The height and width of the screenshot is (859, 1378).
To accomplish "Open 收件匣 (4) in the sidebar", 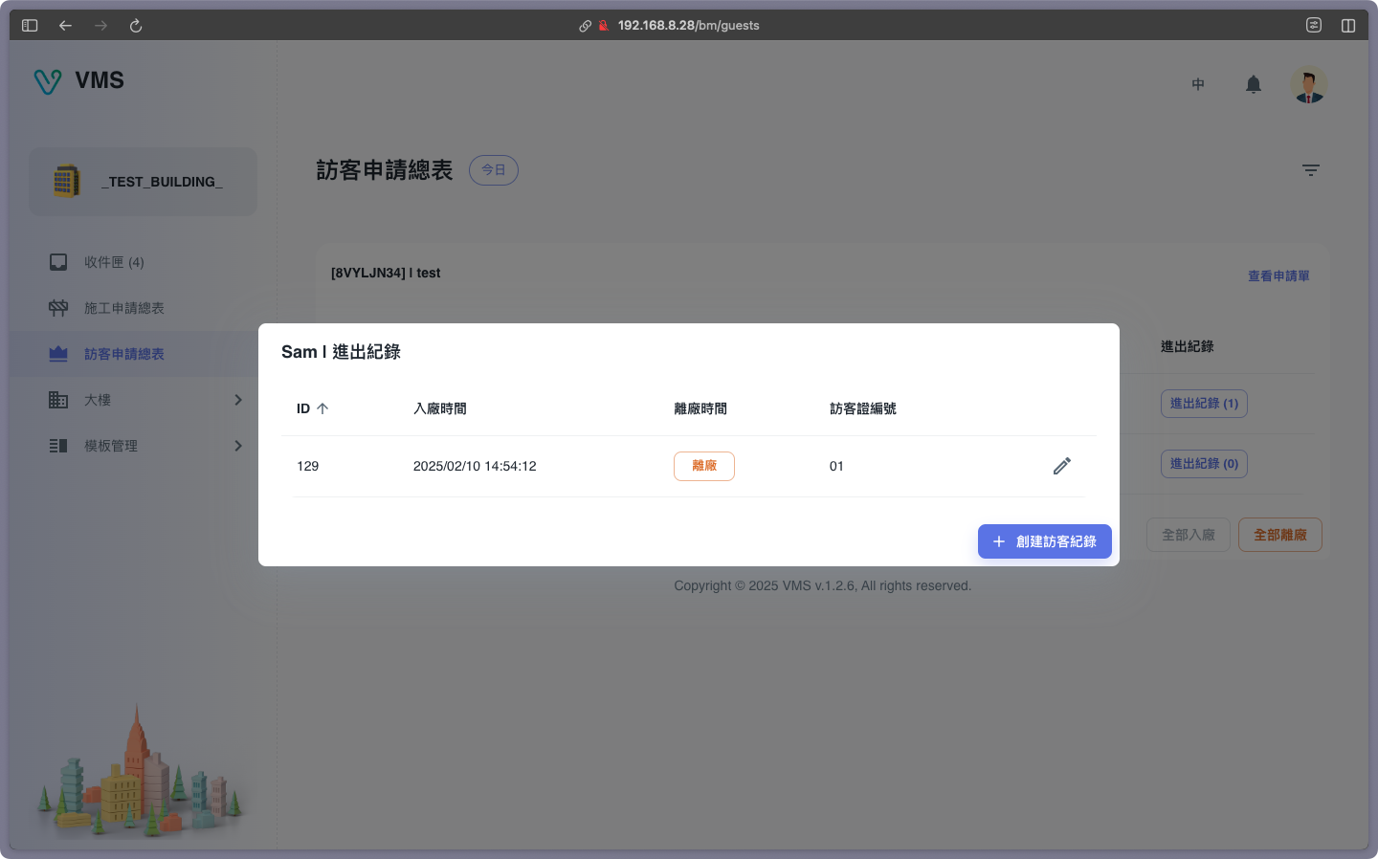I will pyautogui.click(x=113, y=262).
